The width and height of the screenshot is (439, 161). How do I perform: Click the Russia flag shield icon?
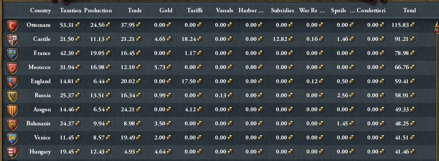click(x=13, y=96)
